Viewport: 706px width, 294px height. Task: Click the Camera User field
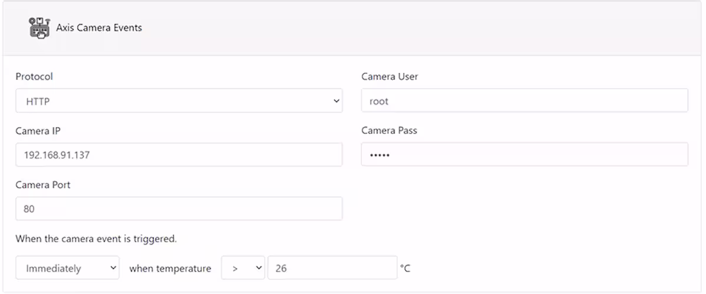coord(525,101)
